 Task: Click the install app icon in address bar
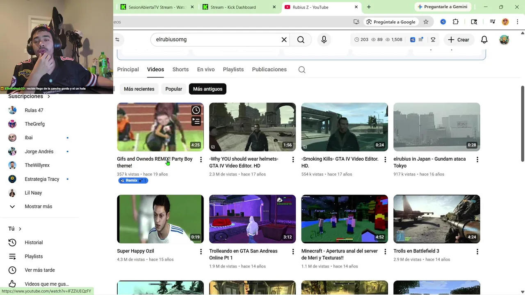point(356,22)
